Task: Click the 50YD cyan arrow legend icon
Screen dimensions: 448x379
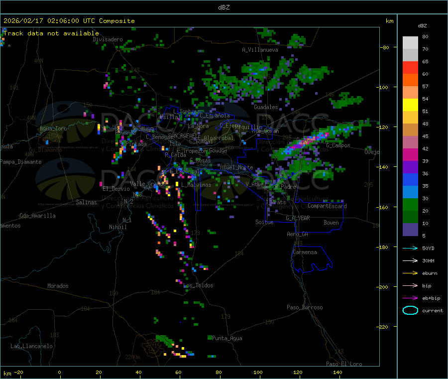Action: click(410, 248)
